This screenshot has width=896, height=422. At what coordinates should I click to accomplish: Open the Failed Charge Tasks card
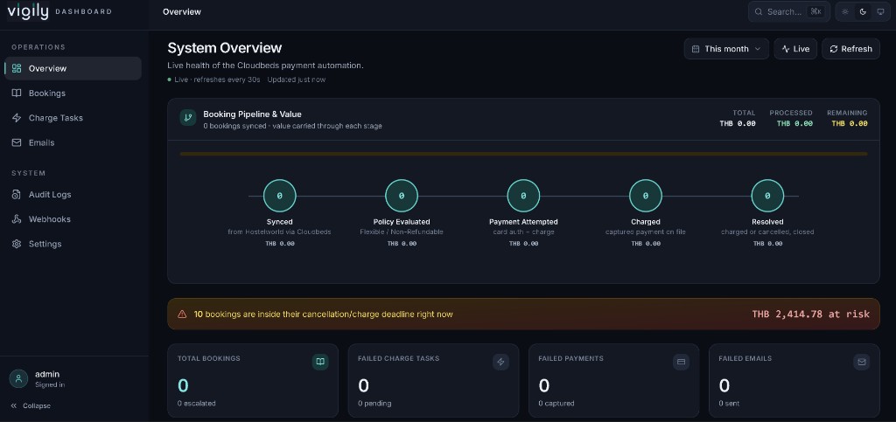[x=433, y=380]
